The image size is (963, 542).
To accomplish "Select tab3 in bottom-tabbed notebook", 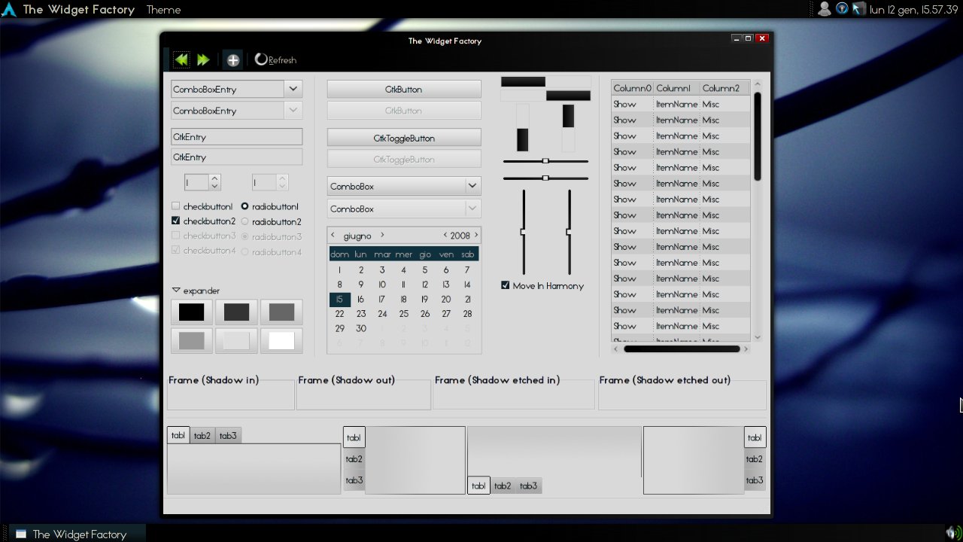I will (528, 486).
